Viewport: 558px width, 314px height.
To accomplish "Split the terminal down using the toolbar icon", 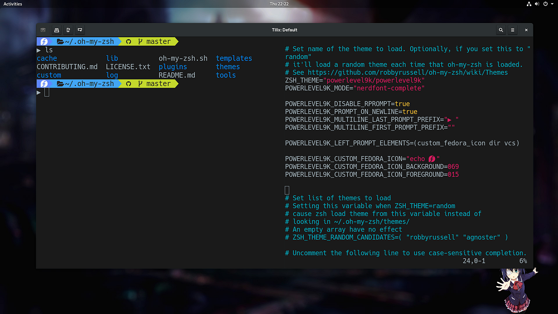I will (80, 30).
